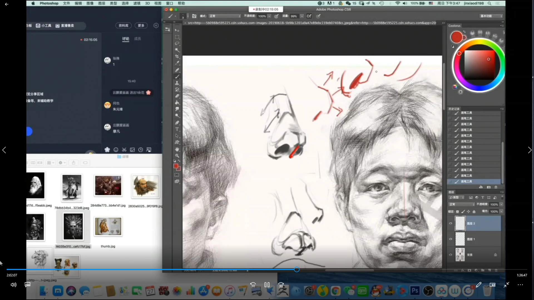
Task: Select the Pen tool
Action: point(177,122)
